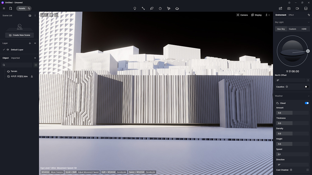312x175 pixels.
Task: Open walk mode dropdown with person icon
Action: tap(268, 15)
